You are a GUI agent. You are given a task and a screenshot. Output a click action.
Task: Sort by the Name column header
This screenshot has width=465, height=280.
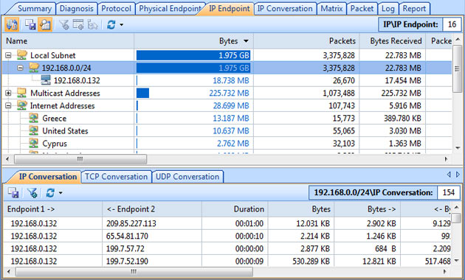click(x=68, y=41)
